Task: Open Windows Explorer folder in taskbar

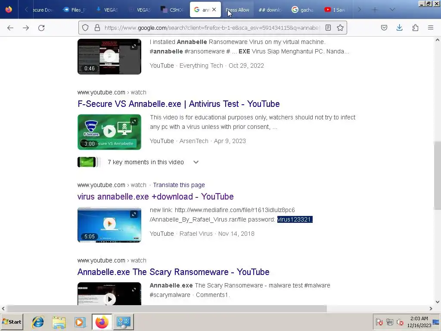Action: tap(59, 322)
